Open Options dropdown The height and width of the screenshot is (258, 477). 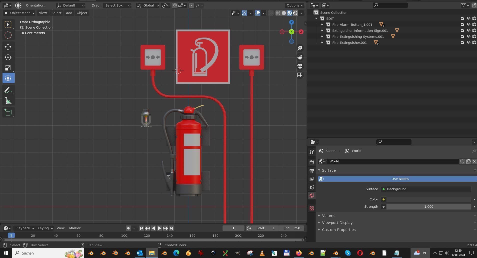point(295,6)
